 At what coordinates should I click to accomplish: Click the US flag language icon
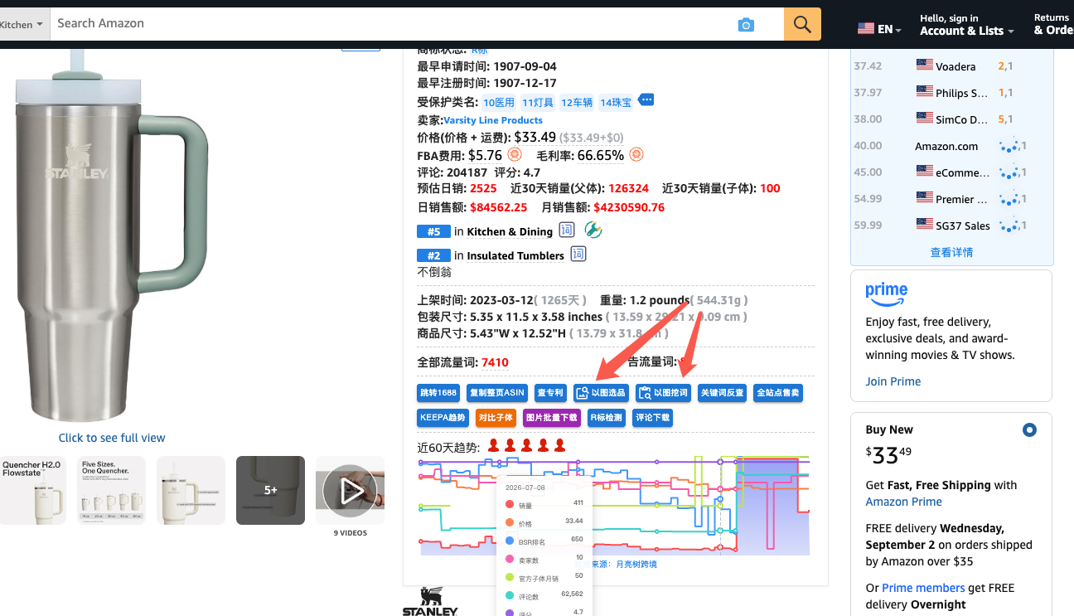tap(866, 28)
